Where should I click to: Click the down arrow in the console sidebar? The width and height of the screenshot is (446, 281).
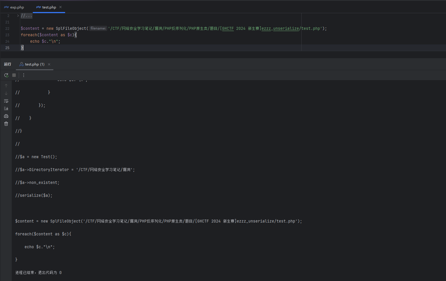tap(6, 93)
